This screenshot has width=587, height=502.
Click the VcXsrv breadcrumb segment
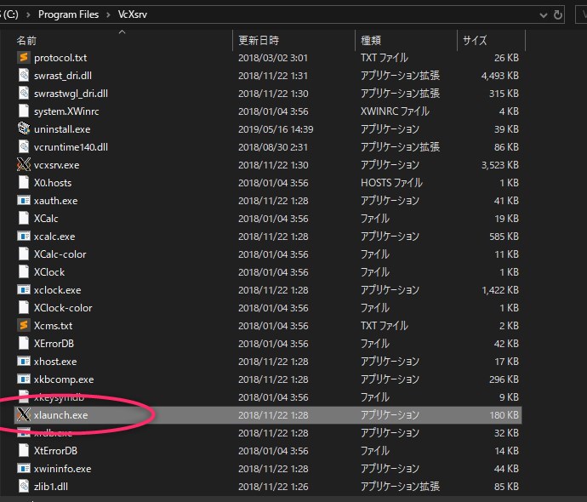click(x=133, y=14)
